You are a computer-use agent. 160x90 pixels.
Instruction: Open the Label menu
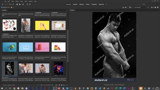[x=21, y=1]
